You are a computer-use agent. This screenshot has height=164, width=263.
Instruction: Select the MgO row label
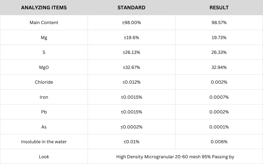(44, 67)
